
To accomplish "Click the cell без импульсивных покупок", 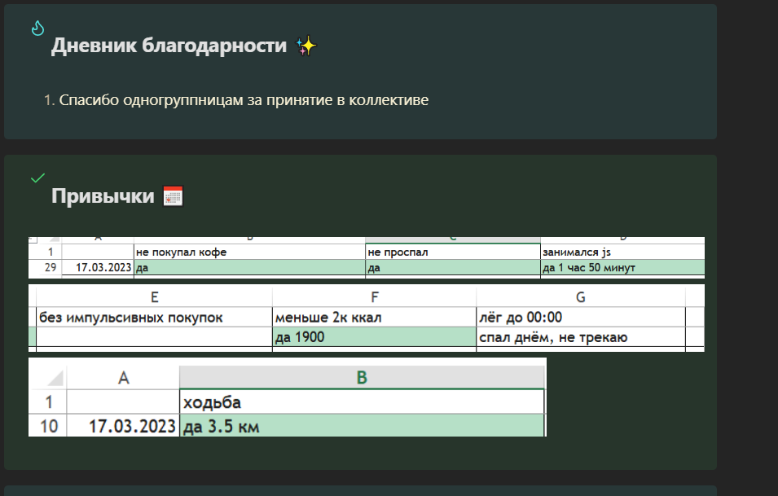I will (154, 318).
